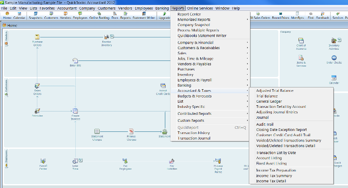Expand the Receive Inventory dropdown arrow
348x188 pixels.
(x=112, y=36)
